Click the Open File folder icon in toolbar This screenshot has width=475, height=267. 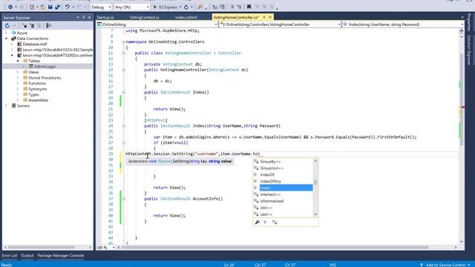tap(43, 7)
